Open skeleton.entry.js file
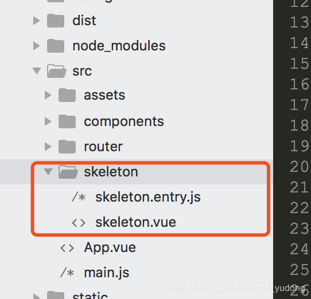 [x=148, y=198]
